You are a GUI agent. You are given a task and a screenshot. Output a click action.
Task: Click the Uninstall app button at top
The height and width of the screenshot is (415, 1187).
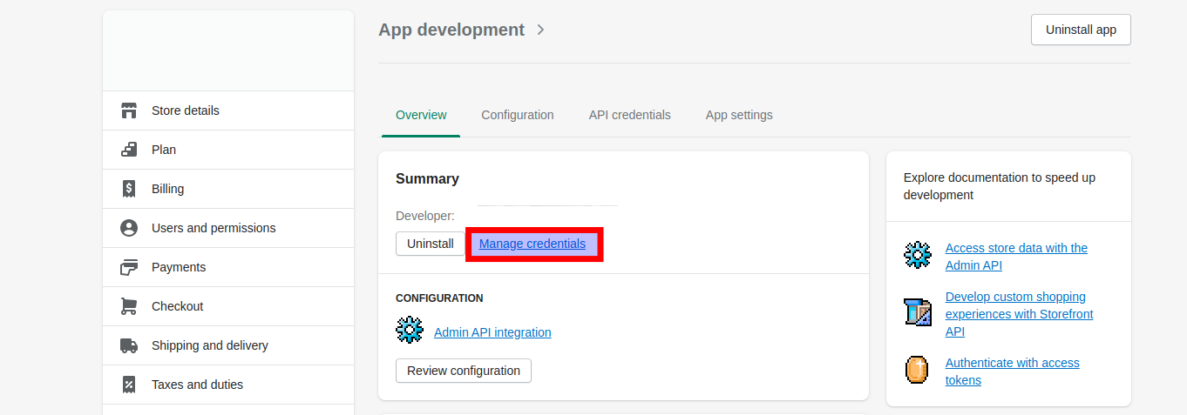point(1081,30)
